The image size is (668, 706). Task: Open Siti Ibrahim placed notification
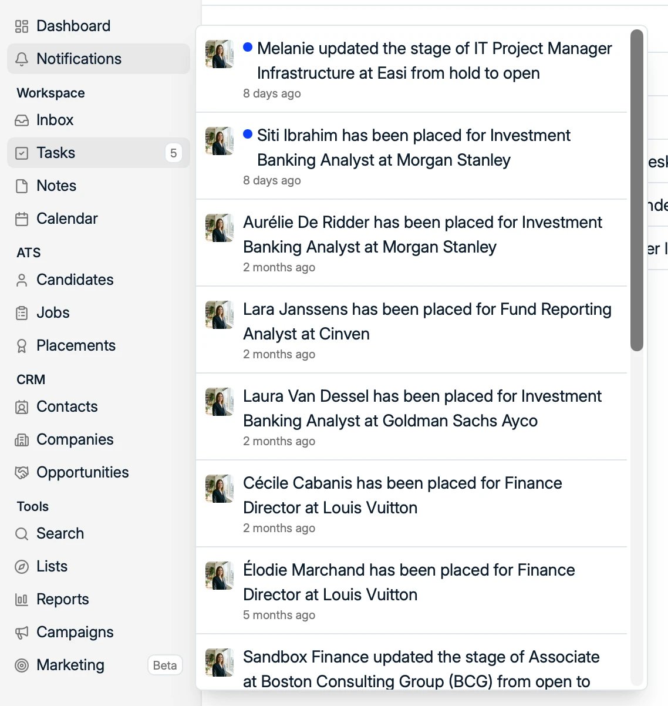click(x=411, y=156)
